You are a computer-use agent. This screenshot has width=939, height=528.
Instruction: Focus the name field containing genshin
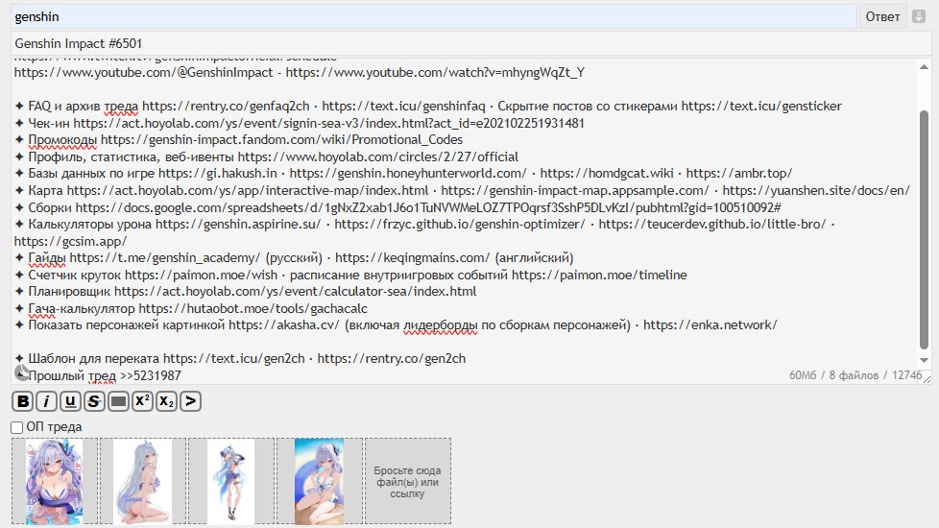pos(434,16)
